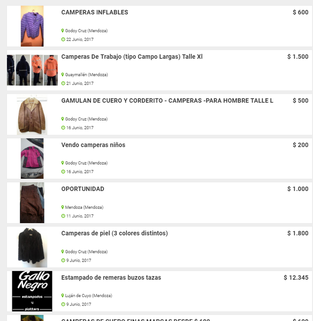Open the OPORTUNIDAD listing title
The width and height of the screenshot is (313, 321).
click(x=83, y=189)
